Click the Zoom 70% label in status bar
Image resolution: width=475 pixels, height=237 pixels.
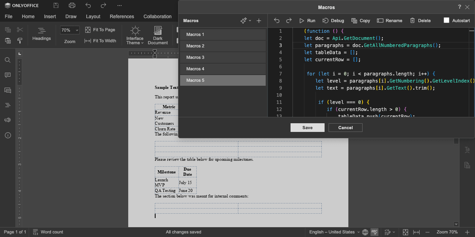click(447, 232)
